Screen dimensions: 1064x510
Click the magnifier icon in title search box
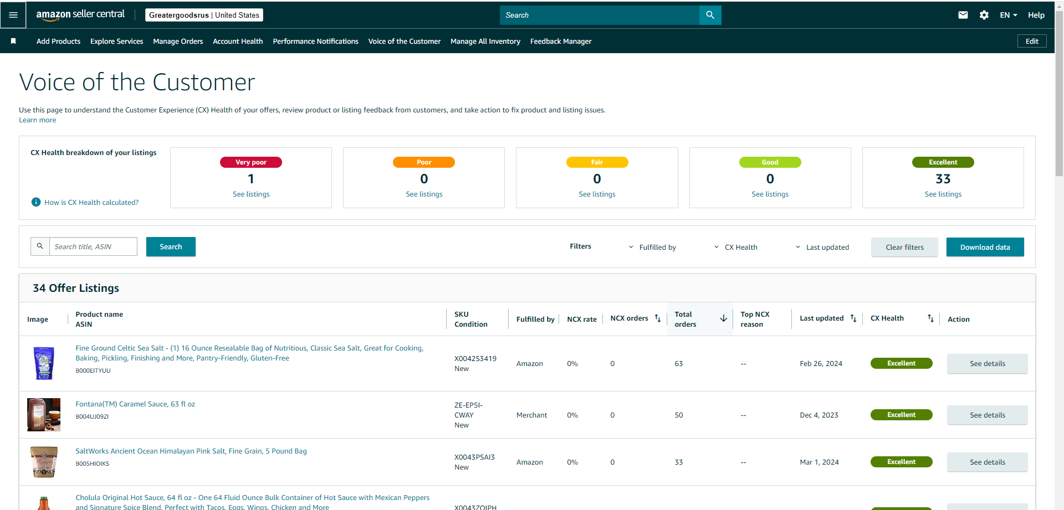pos(40,246)
